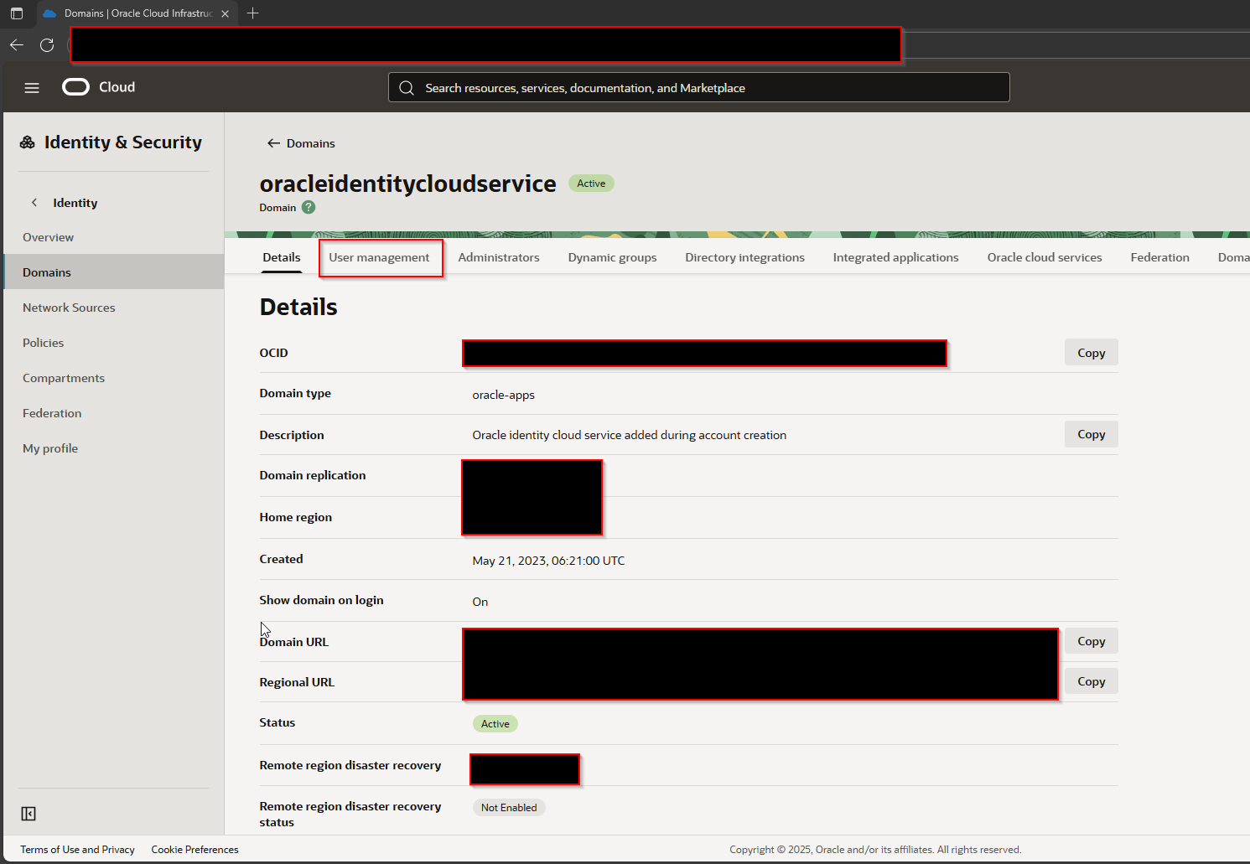Image resolution: width=1250 pixels, height=864 pixels.
Task: Open the navigation hamburger menu
Action: [32, 87]
